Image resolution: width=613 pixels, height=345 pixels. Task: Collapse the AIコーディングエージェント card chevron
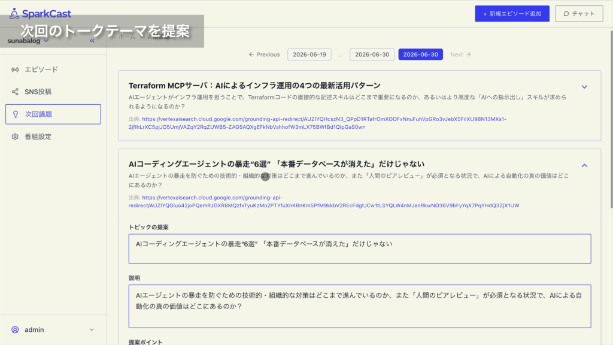click(x=584, y=165)
